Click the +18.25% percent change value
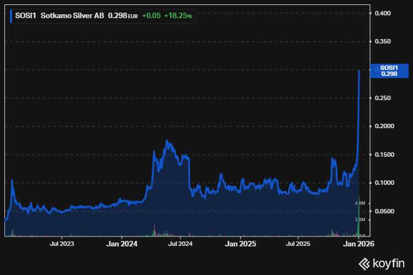This screenshot has width=413, height=275. [x=180, y=16]
